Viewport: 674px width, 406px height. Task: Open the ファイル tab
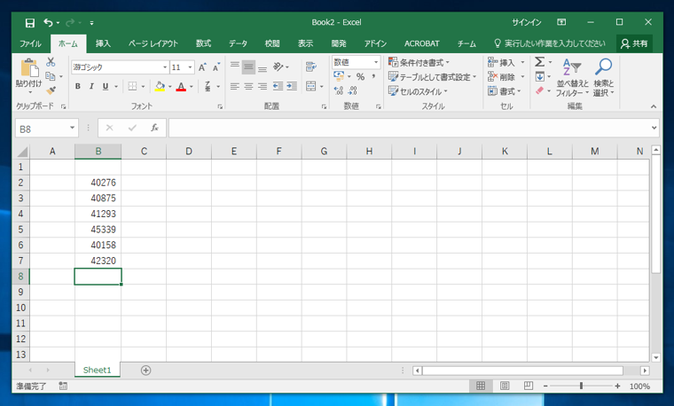pyautogui.click(x=30, y=43)
